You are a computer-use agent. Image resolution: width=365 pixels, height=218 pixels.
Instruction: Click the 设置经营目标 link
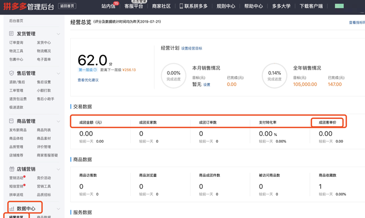(x=192, y=48)
